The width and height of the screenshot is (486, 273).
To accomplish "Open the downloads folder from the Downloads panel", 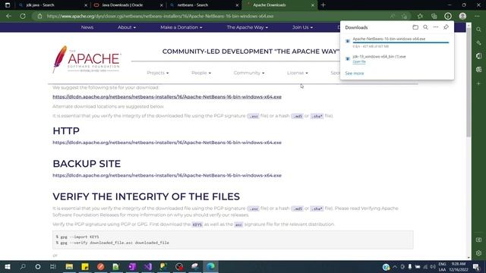I will coord(415,27).
